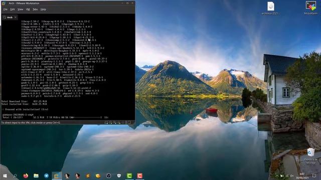Open Windows Security shield in taskbar
Viewport: 321px width, 180px height.
tap(119, 175)
